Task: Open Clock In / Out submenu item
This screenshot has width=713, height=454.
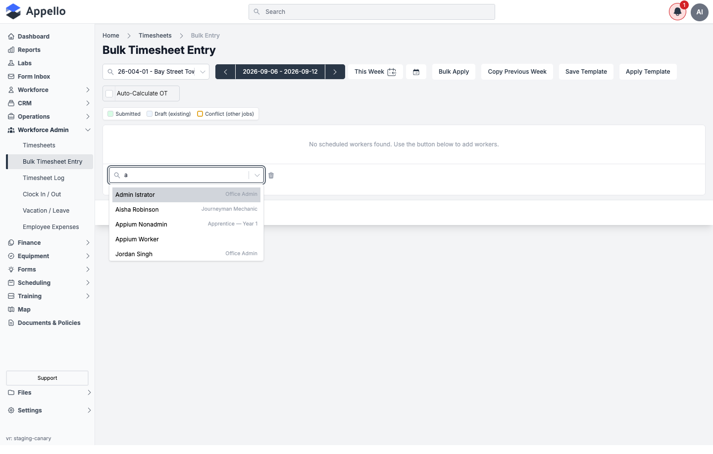Action: pyautogui.click(x=42, y=194)
